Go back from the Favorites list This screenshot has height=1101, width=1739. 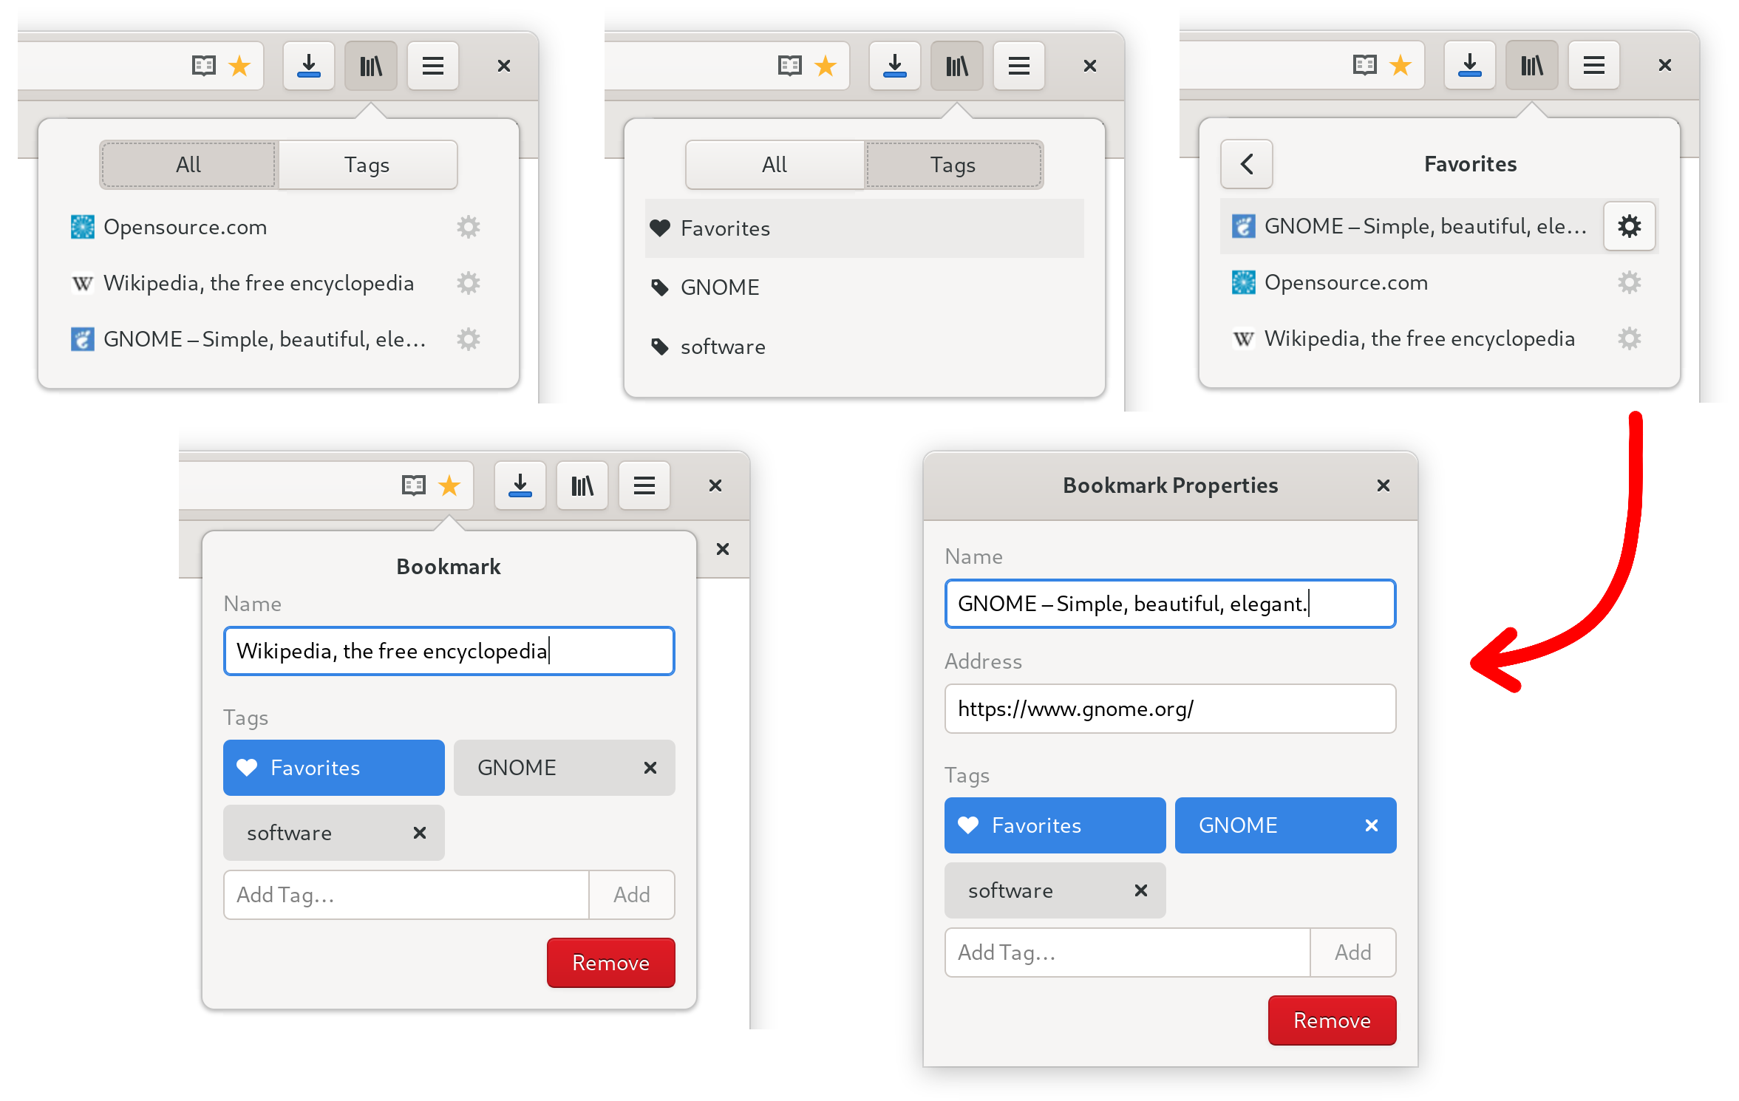[x=1246, y=164]
